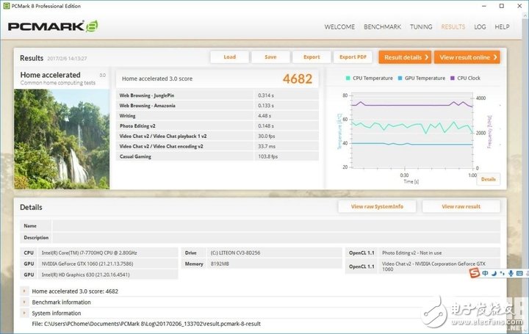Viewport: 529px width, 334px height.
Task: Click the PCMark 8 logo
Action: coord(52,26)
